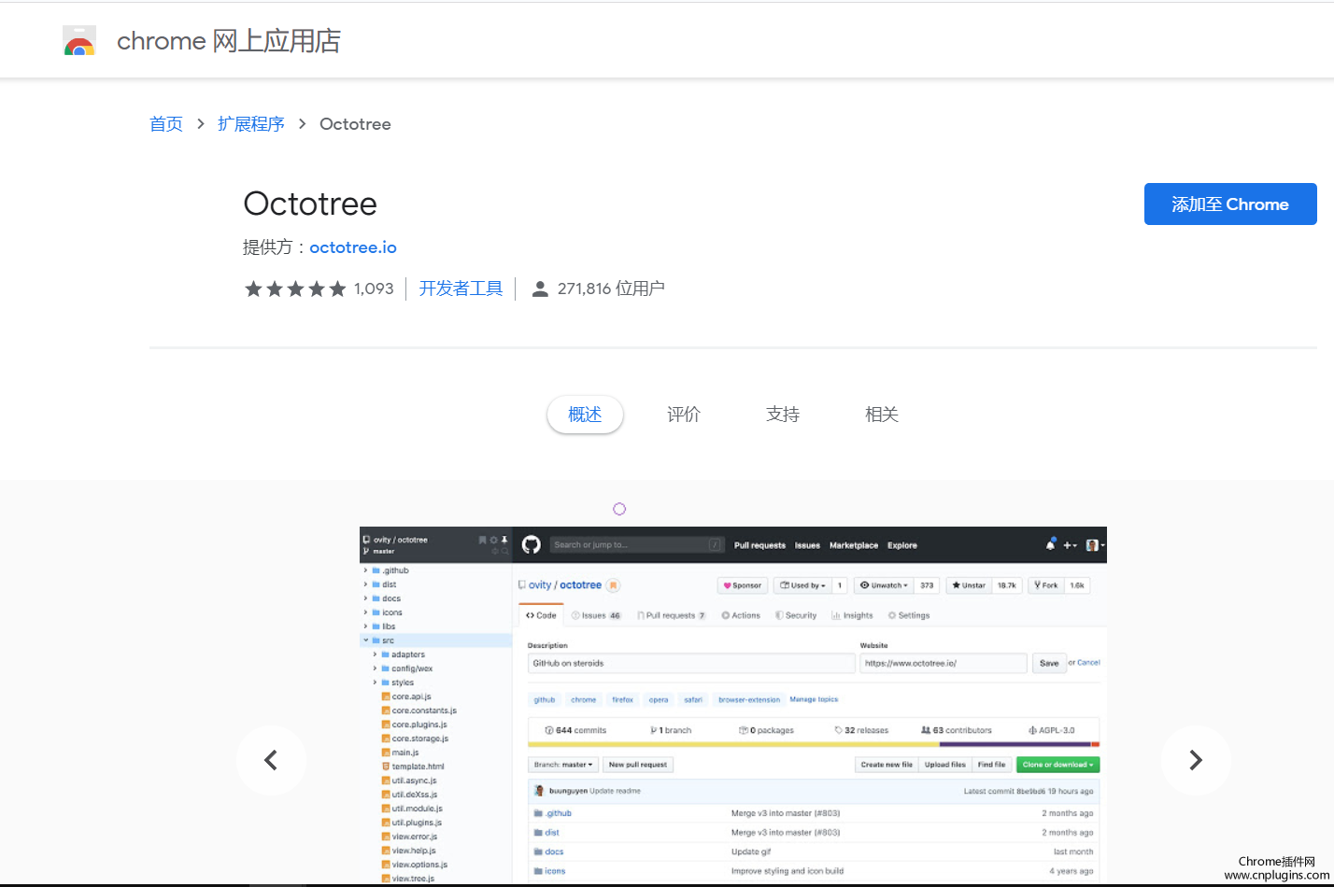Click the Save button in the preview
This screenshot has width=1334, height=887.
coord(1049,663)
